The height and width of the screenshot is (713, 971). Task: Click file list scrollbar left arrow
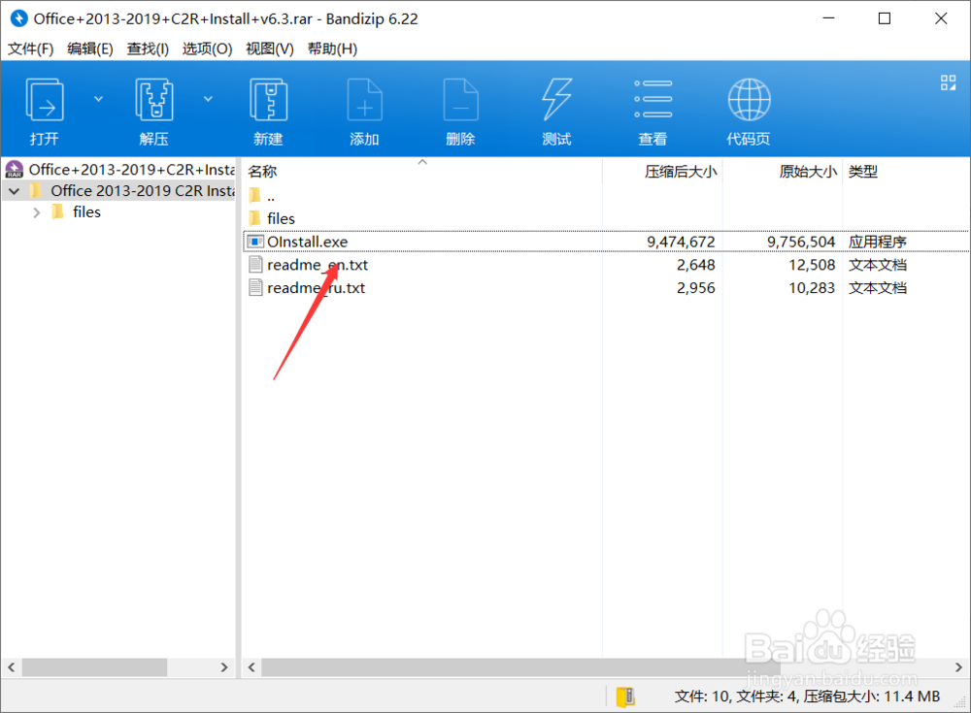tap(251, 667)
